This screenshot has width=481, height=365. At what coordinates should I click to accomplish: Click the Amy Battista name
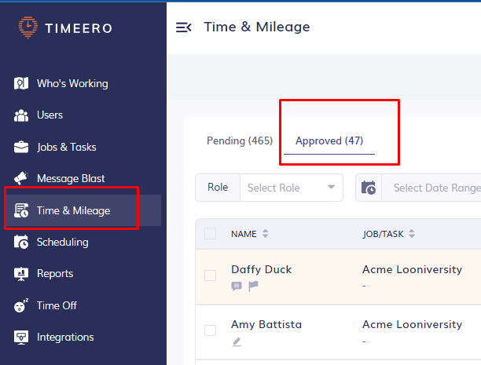(x=266, y=324)
